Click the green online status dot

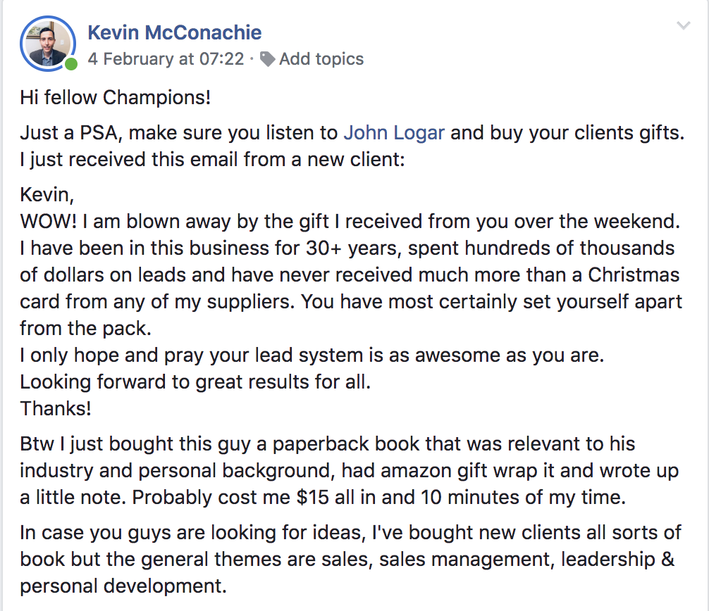[x=70, y=65]
